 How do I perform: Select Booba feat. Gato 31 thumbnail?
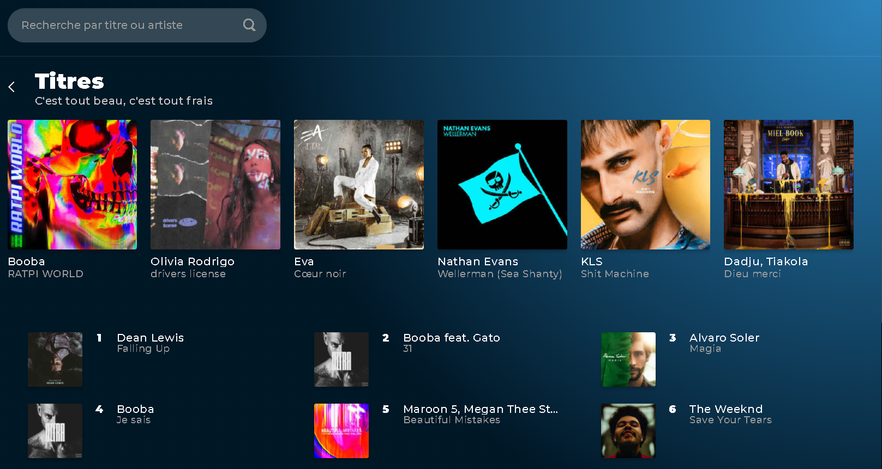(x=341, y=360)
